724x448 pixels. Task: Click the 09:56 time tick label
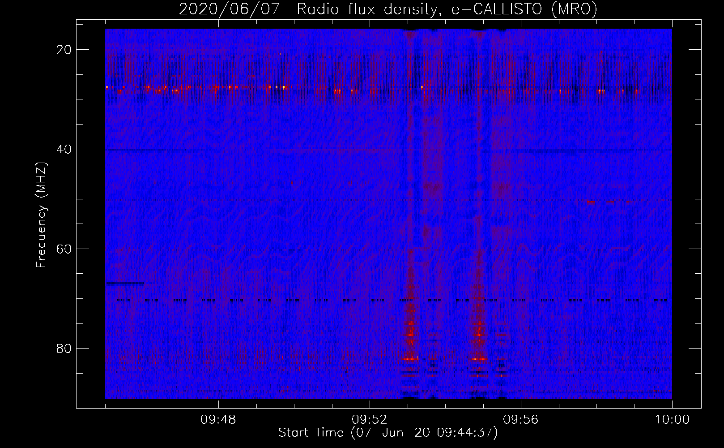click(521, 420)
